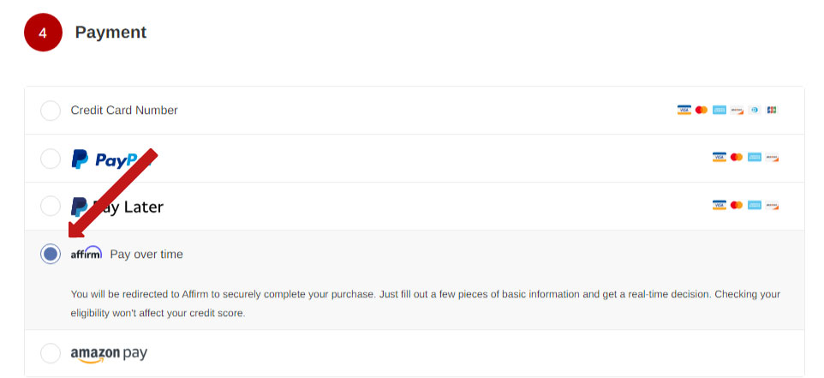Select the Credit Card Number radio button
This screenshot has height=378, width=824.
tap(51, 111)
